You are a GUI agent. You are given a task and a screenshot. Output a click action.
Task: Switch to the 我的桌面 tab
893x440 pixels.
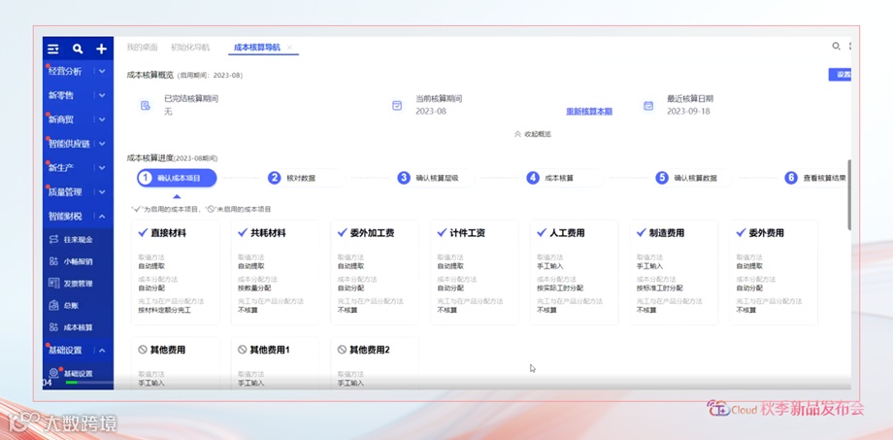pyautogui.click(x=142, y=48)
